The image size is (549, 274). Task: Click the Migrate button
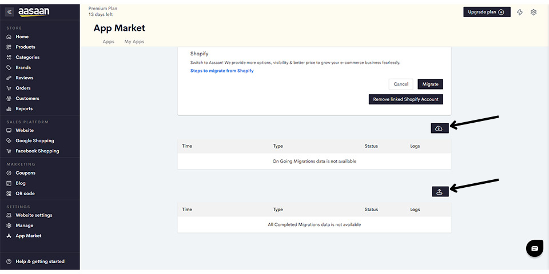pos(430,84)
